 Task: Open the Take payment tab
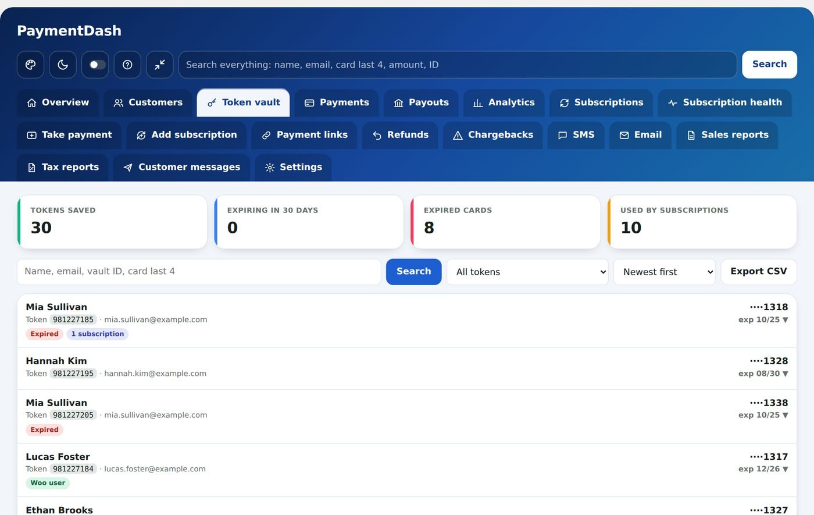click(69, 135)
